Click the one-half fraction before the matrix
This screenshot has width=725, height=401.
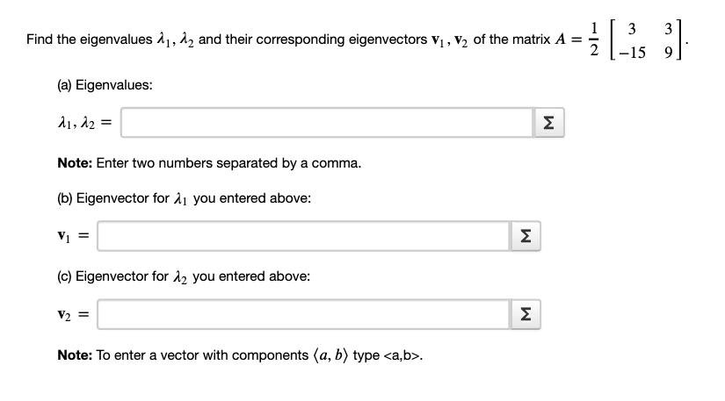(x=594, y=39)
